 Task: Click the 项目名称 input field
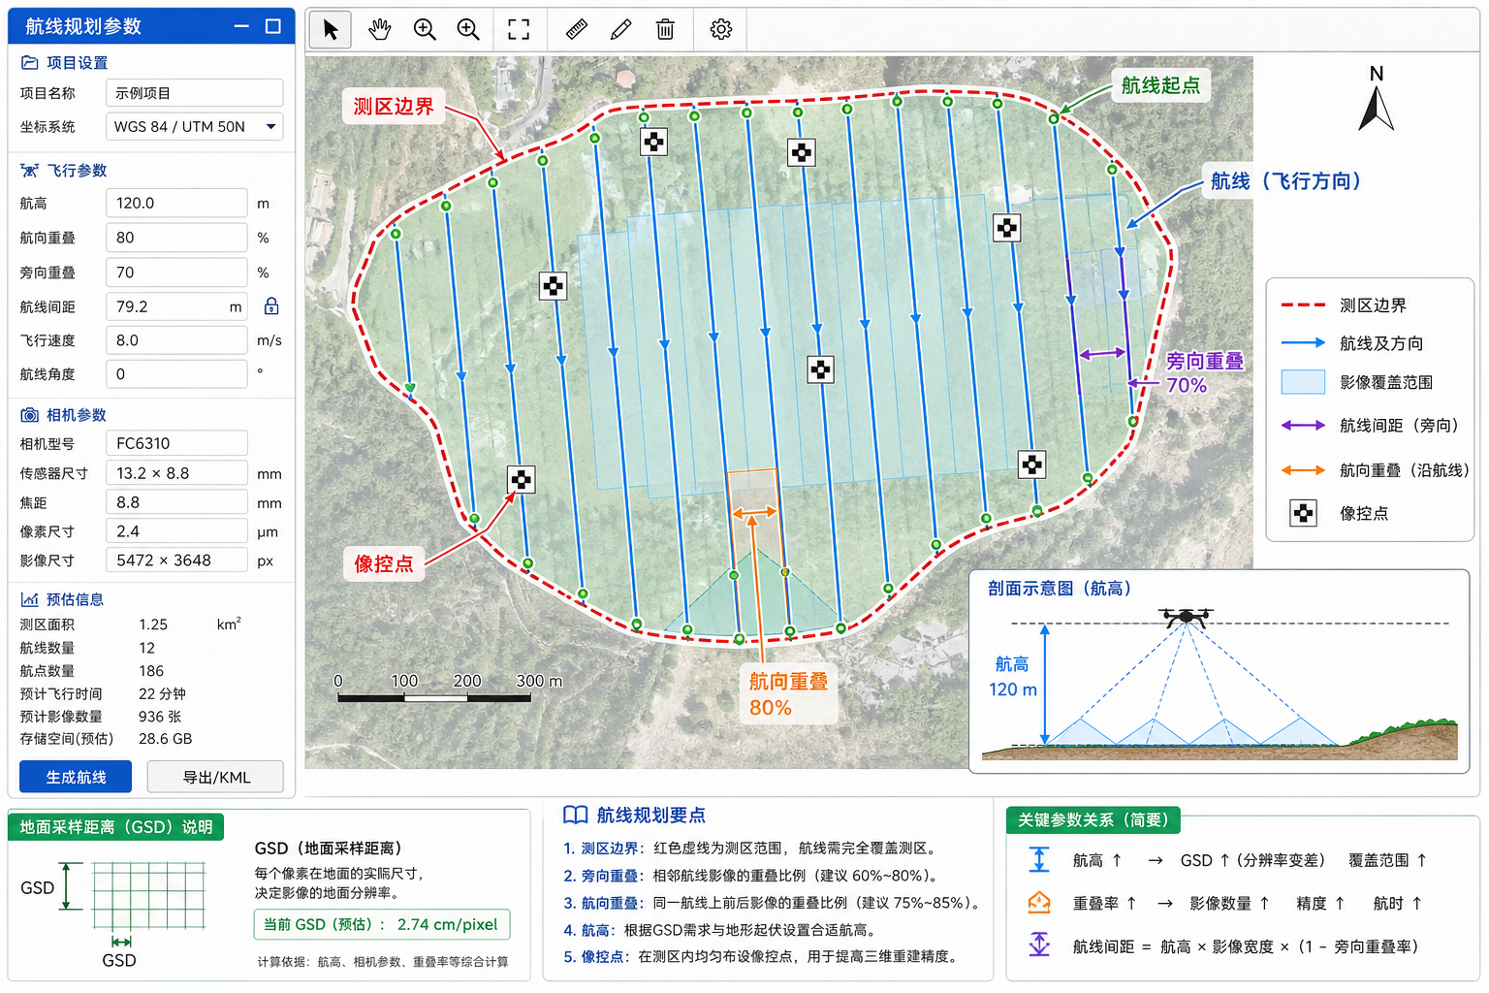[194, 93]
